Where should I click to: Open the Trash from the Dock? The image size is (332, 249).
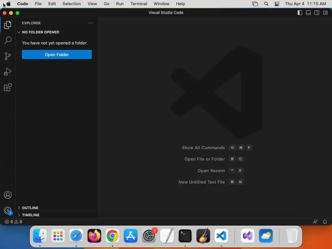coord(292,236)
